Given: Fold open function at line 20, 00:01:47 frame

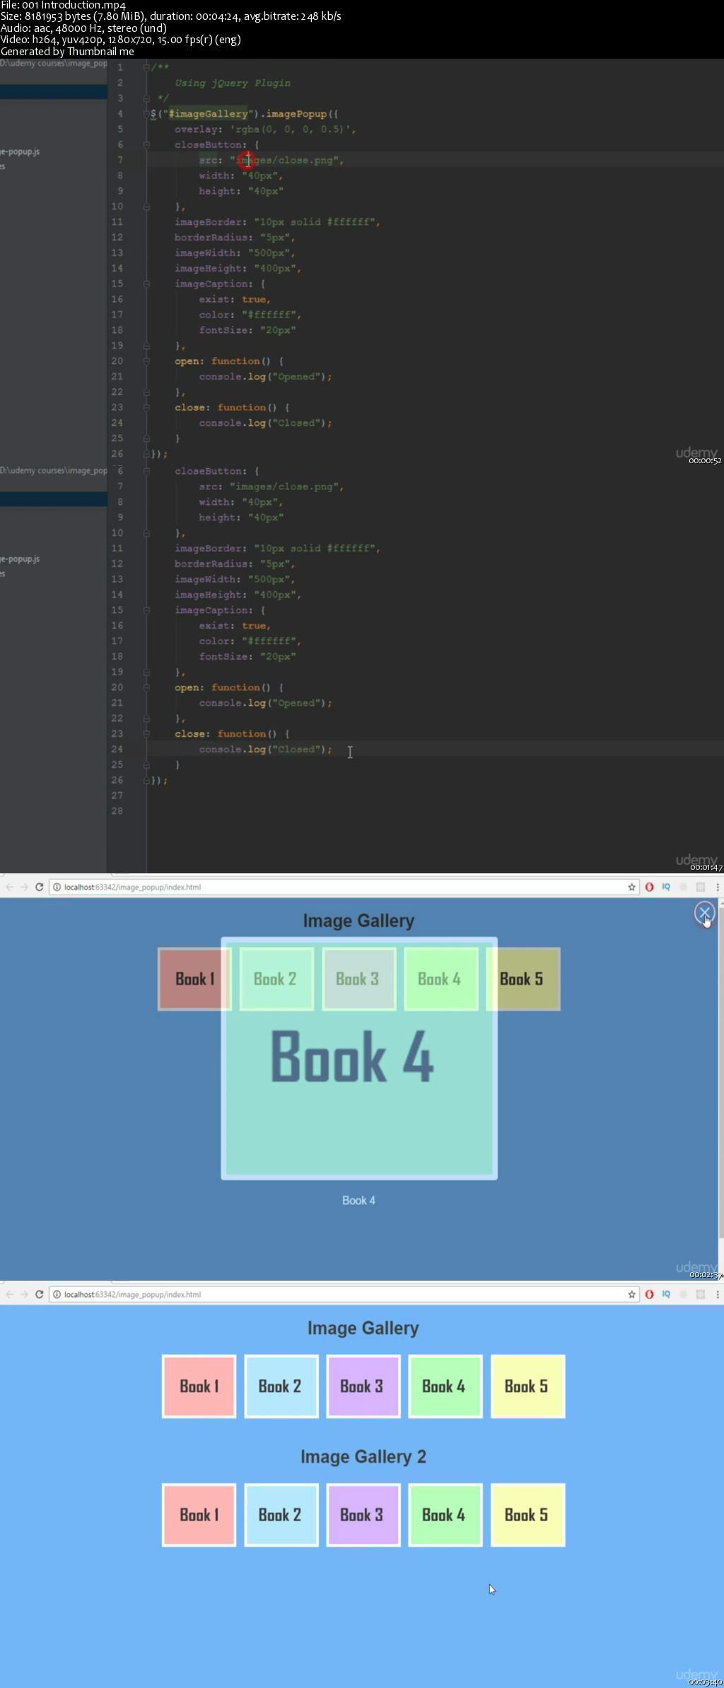Looking at the screenshot, I should pos(146,687).
